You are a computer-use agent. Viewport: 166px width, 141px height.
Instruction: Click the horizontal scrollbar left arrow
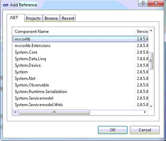pos(15,112)
